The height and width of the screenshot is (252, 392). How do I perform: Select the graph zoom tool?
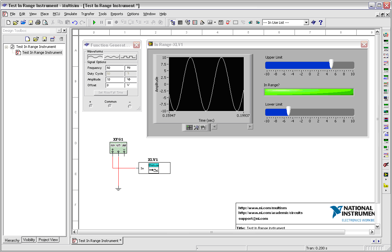(x=196, y=127)
